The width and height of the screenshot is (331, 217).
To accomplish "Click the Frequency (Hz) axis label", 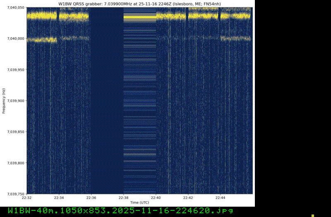I will 3,100.
